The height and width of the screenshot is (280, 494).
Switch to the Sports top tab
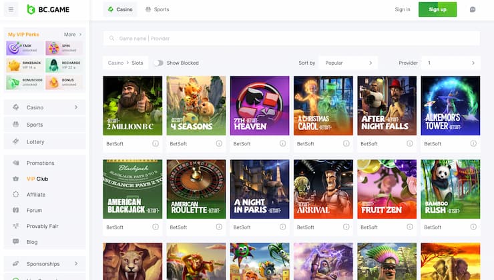coord(157,9)
